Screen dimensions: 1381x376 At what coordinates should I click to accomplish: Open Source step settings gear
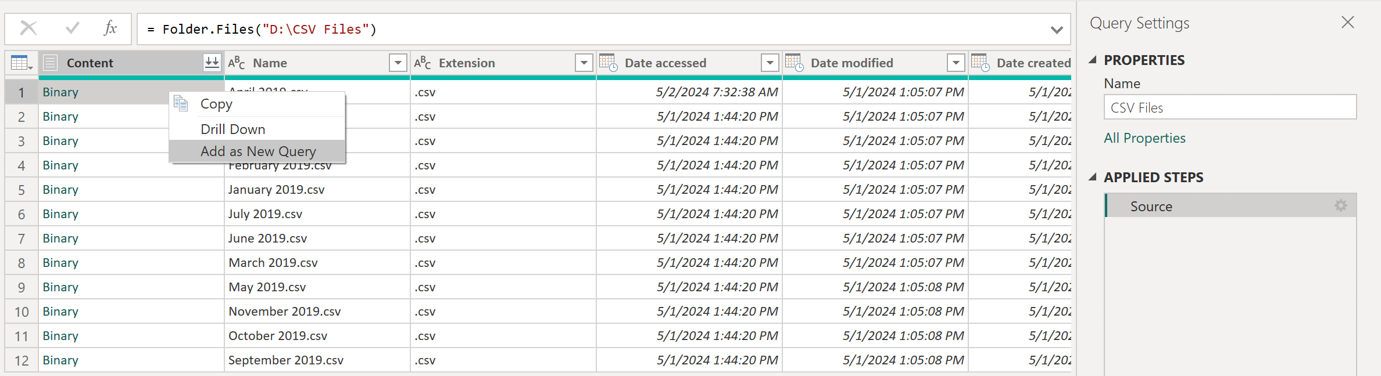[x=1341, y=205]
